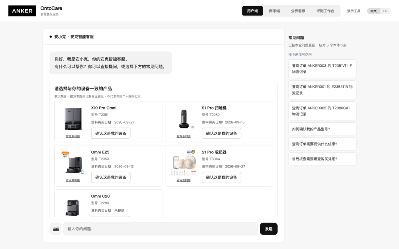Image resolution: width=399 pixels, height=249 pixels.
Task: Ask about order ANKER003 T2351V11-F logistics
Action: pos(322,69)
